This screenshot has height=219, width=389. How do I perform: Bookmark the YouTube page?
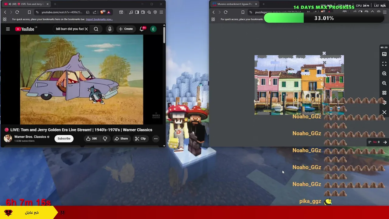pyautogui.click(x=29, y=12)
